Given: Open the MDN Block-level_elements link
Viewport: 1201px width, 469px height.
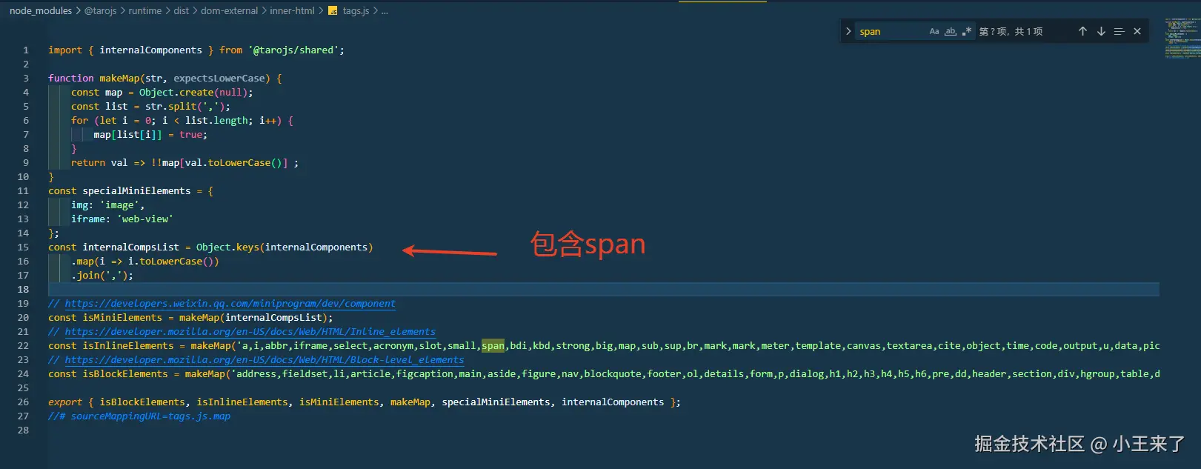Looking at the screenshot, I should coord(264,360).
